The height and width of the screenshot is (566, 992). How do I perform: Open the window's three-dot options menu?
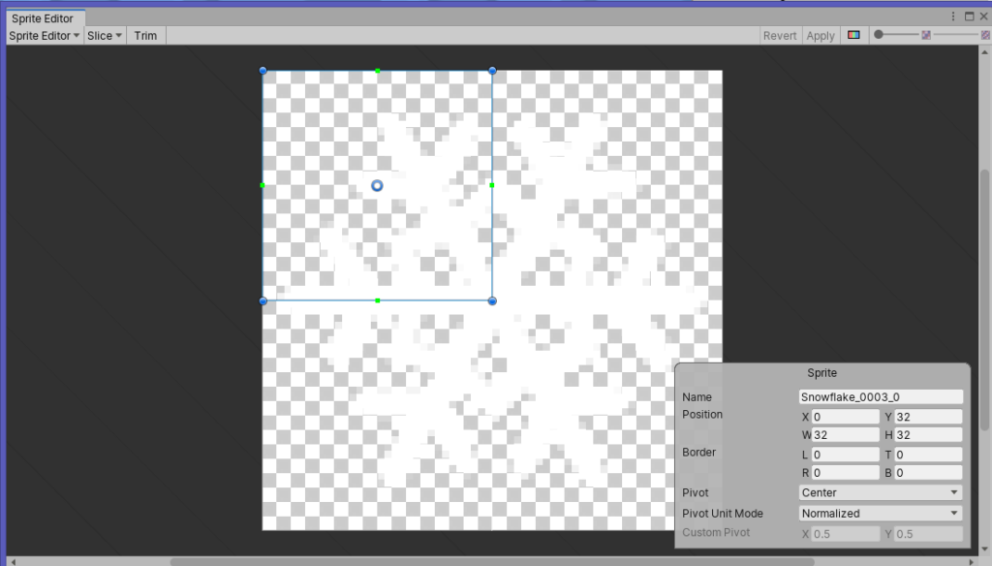pos(954,16)
